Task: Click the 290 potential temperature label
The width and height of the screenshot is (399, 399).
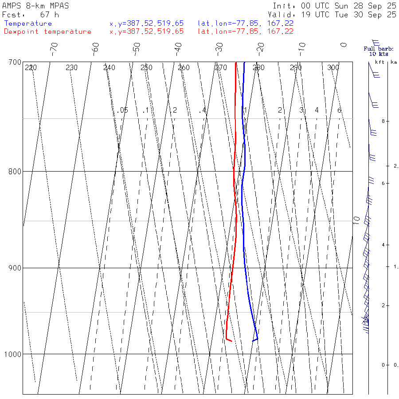Action: (296, 68)
